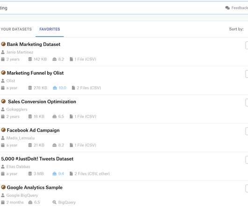Click the usability icon in Facebook Ad Campaign row
Screen dimensions: 248x207
click(54, 145)
